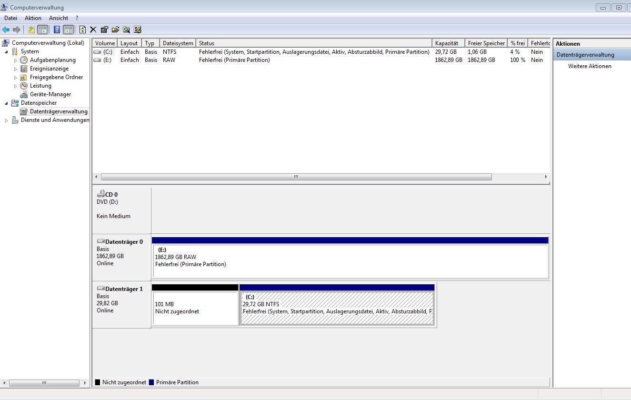Screen dimensions: 631x400
Task: Click Weitere Aktionen in the Aktionen pane
Action: (590, 66)
